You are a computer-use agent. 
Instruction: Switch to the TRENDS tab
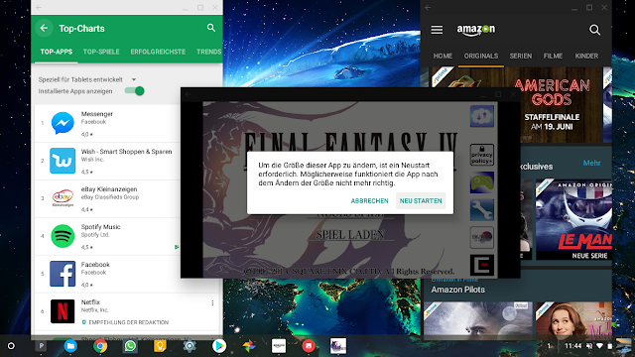coord(209,52)
